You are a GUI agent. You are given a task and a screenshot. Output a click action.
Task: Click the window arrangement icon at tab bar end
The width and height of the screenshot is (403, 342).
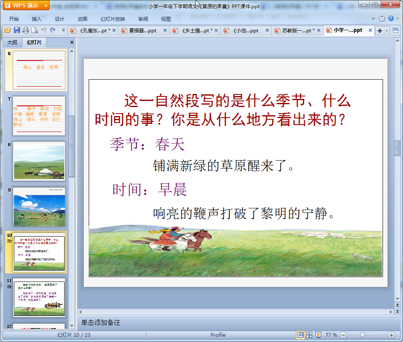pos(396,31)
